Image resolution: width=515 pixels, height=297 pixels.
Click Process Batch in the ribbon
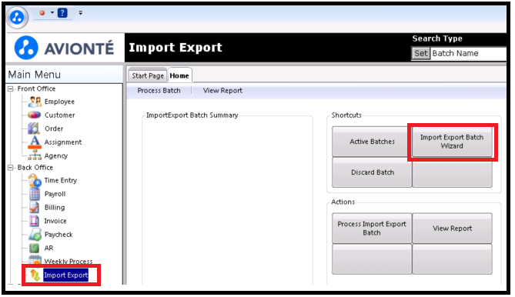tap(159, 91)
